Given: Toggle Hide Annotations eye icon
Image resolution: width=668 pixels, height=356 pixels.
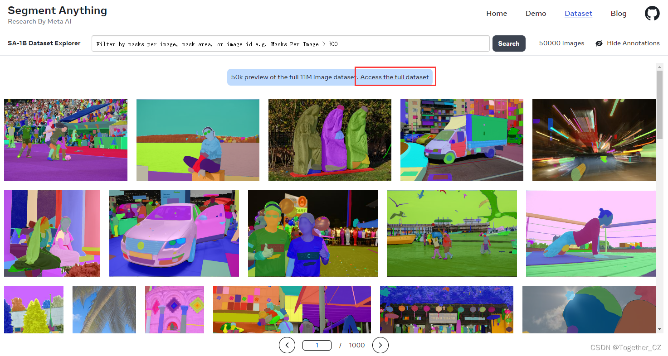Looking at the screenshot, I should (599, 43).
